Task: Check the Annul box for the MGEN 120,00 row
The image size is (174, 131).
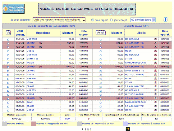Action: pos(101,111)
